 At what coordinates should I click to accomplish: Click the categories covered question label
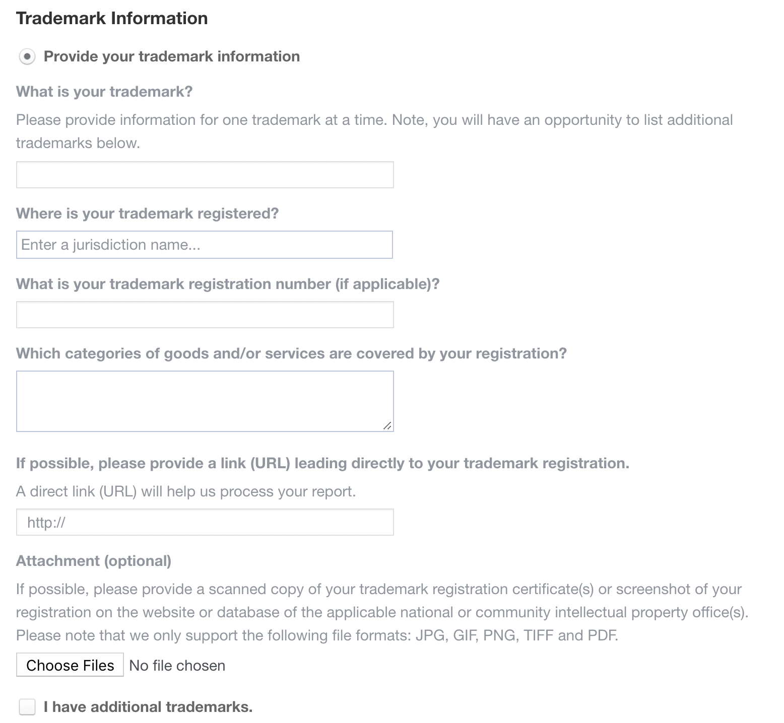pyautogui.click(x=292, y=353)
